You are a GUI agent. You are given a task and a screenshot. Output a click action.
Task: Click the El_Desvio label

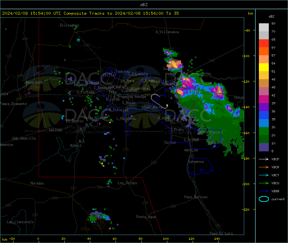[x=75, y=121]
